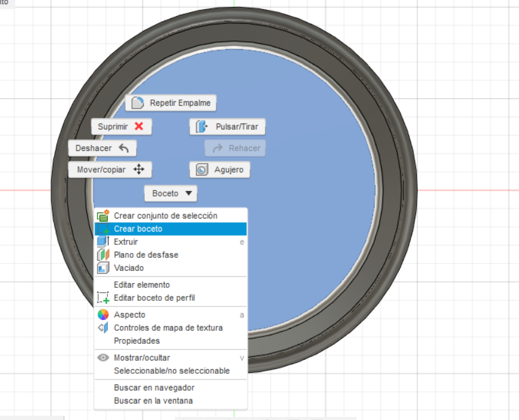Open Aspecto from the context menu
Image resolution: width=519 pixels, height=420 pixels.
[171, 314]
